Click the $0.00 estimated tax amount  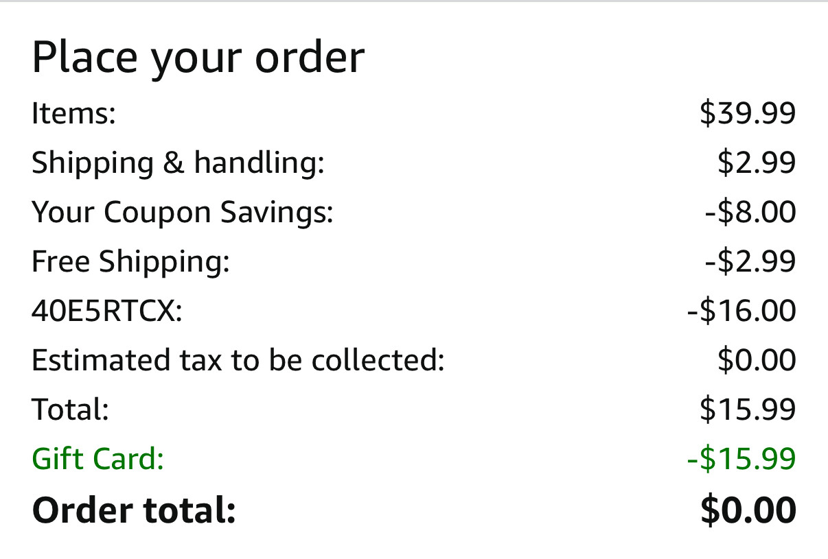pyautogui.click(x=757, y=360)
